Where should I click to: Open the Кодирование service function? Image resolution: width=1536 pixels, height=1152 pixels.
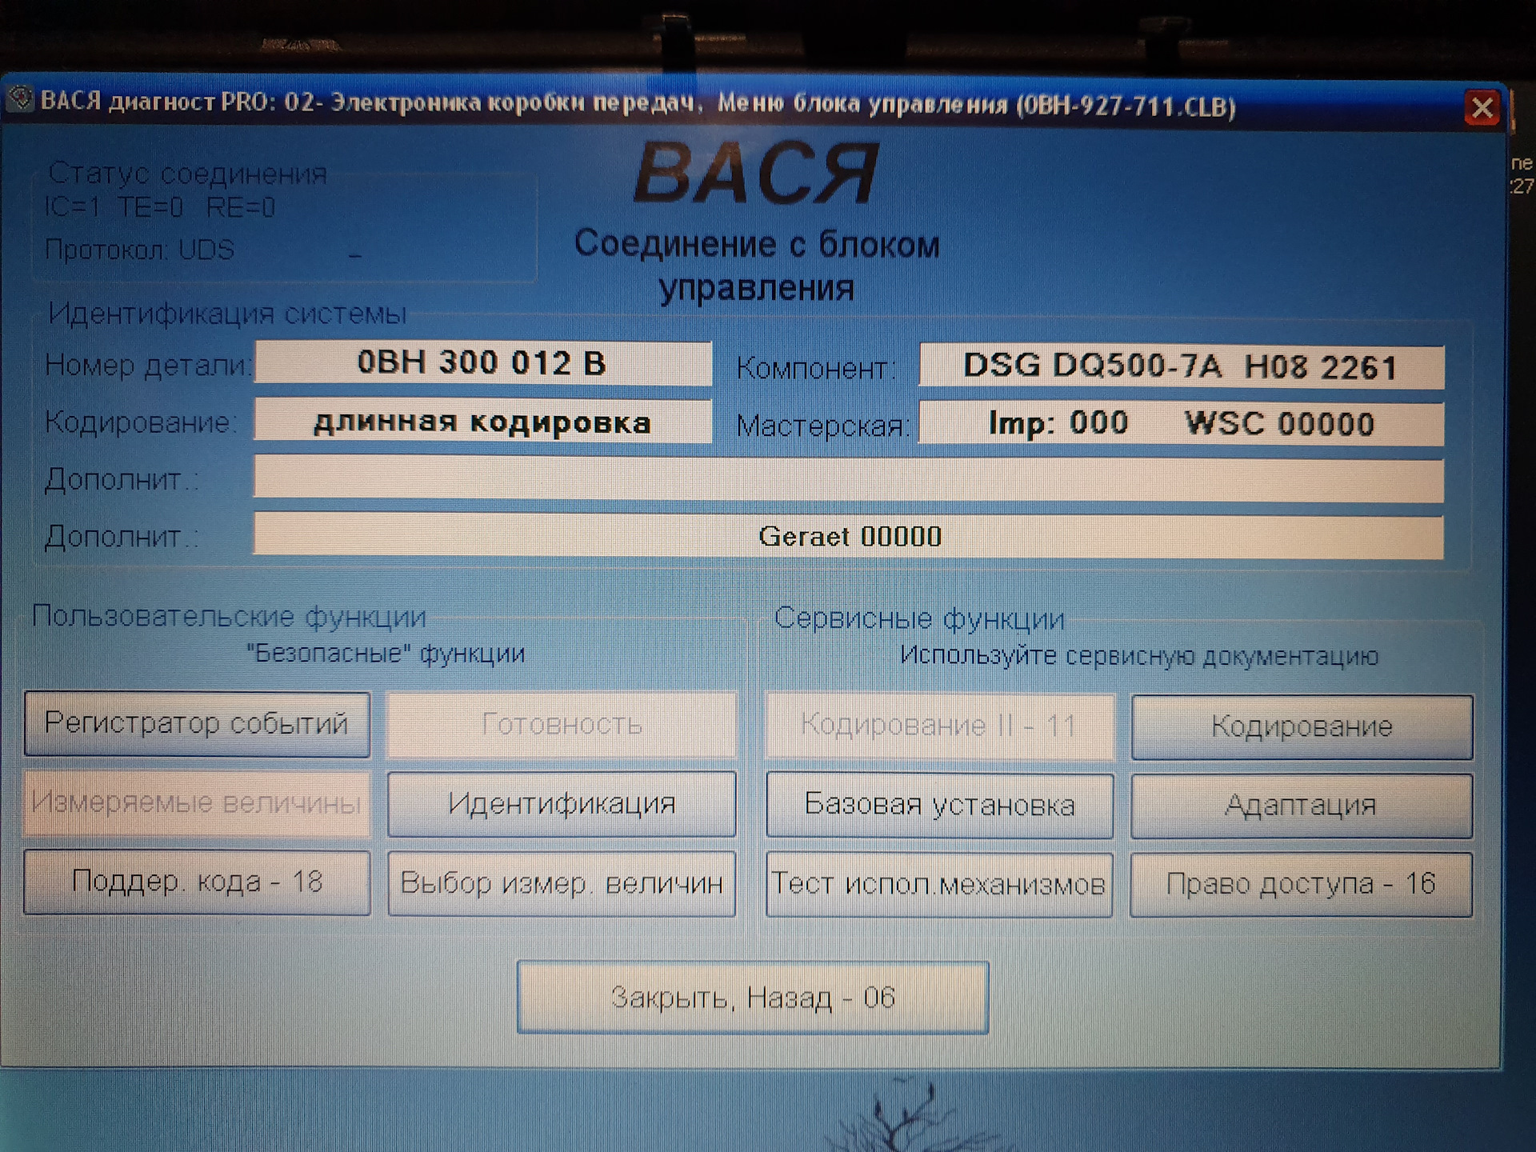(x=1302, y=727)
